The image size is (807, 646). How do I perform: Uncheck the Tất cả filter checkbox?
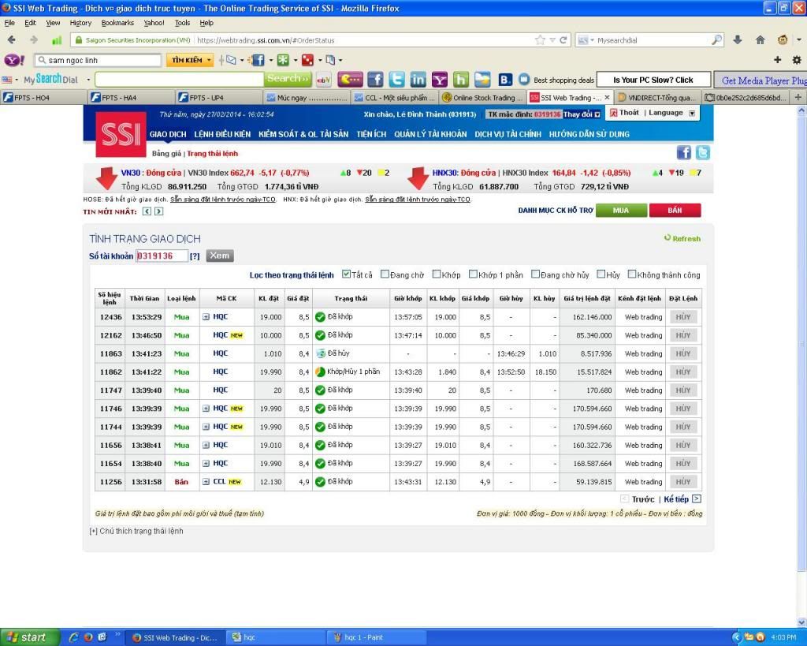pos(346,274)
